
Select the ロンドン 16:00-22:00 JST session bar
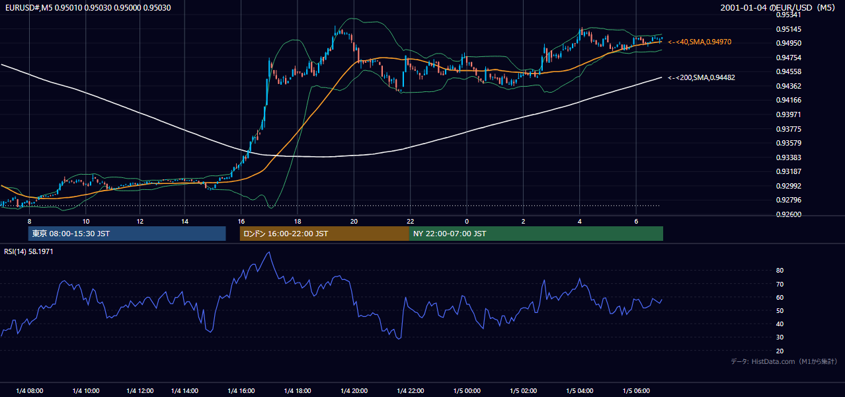tap(325, 234)
